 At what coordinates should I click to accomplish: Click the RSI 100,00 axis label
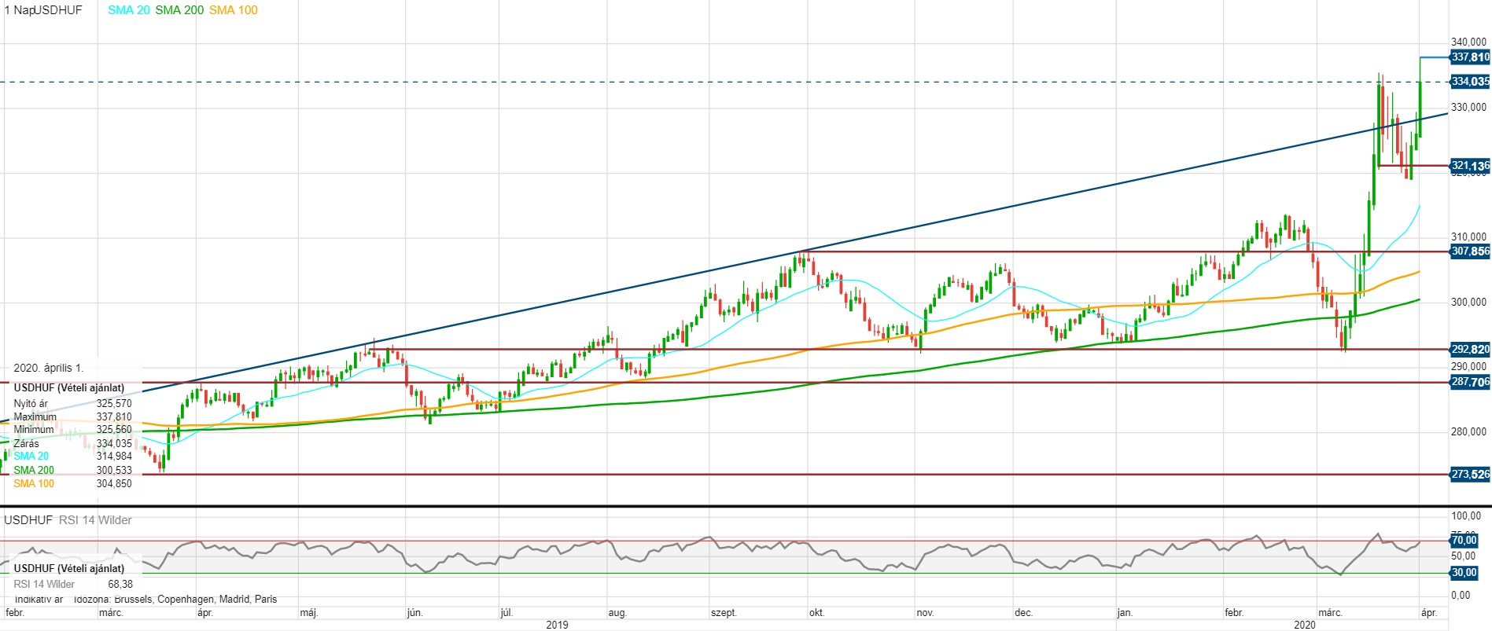(1466, 516)
